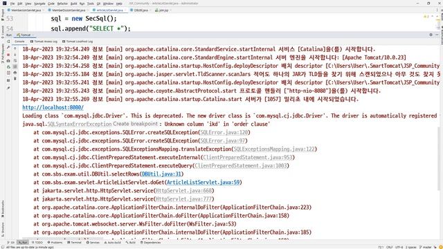Open the Dependencies tool window

coord(151,243)
